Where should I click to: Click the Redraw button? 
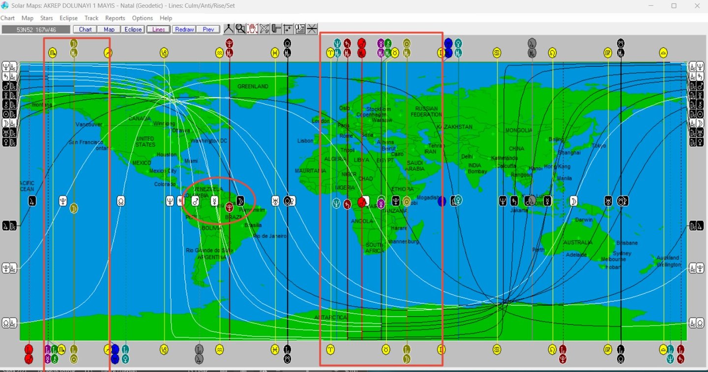pyautogui.click(x=184, y=29)
